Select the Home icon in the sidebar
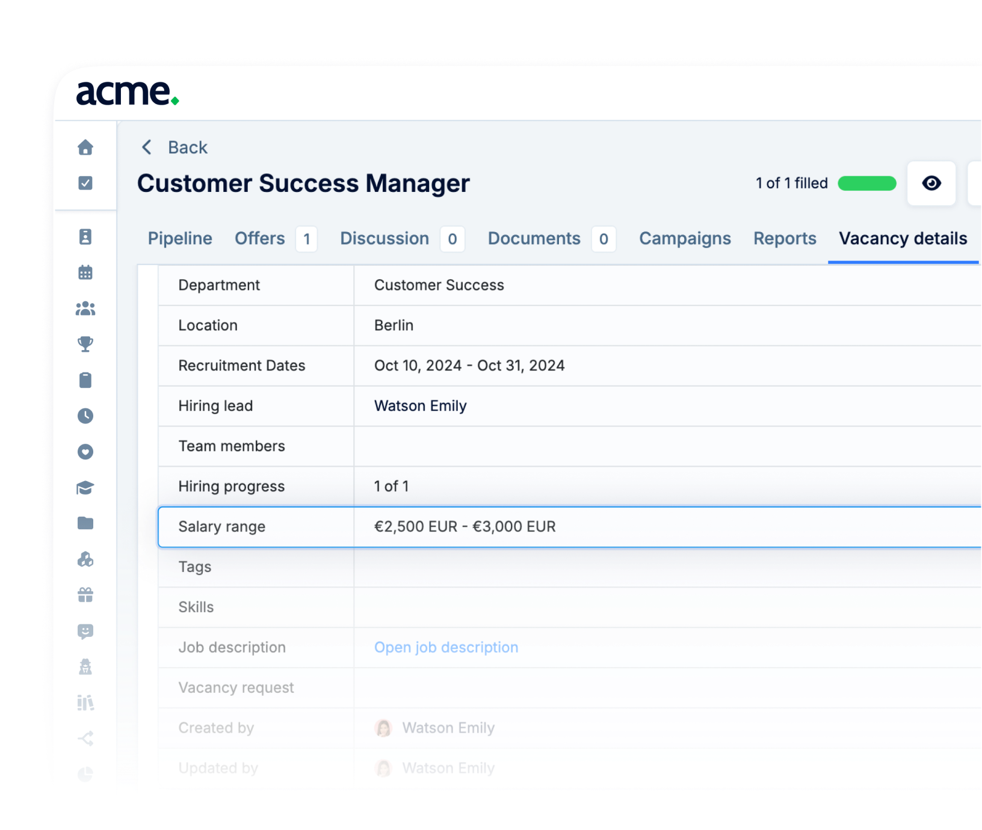Viewport: 982px width, 830px height. 85,147
